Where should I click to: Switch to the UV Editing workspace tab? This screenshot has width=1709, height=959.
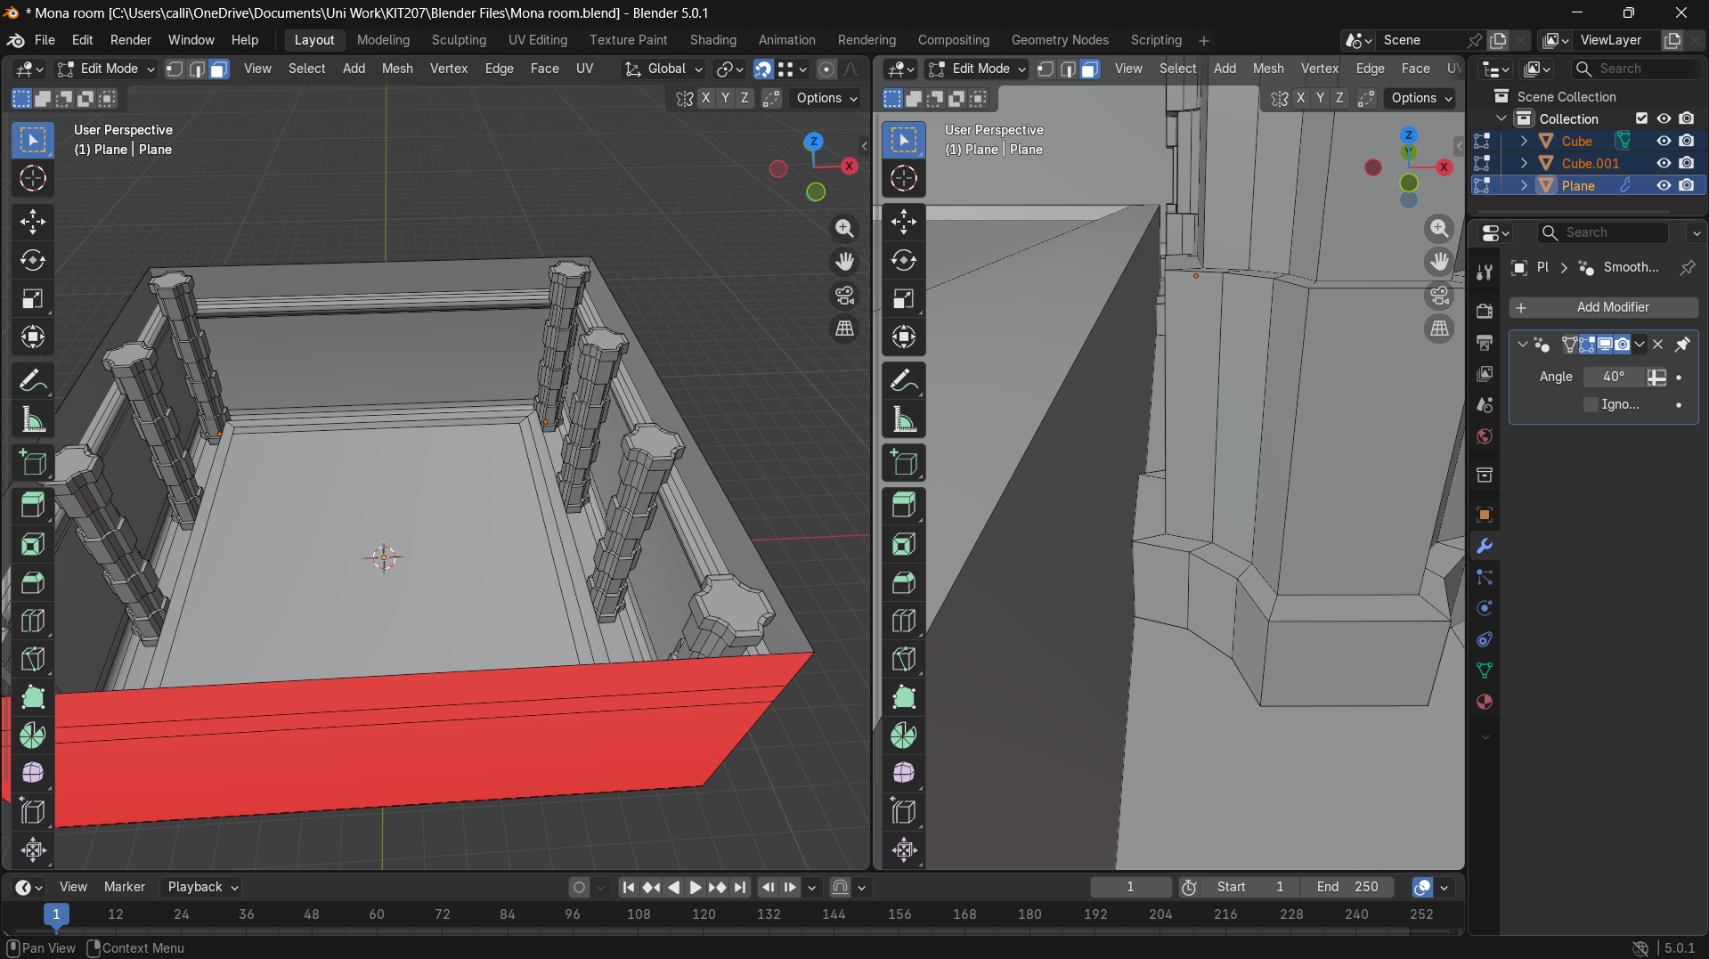[x=537, y=40]
